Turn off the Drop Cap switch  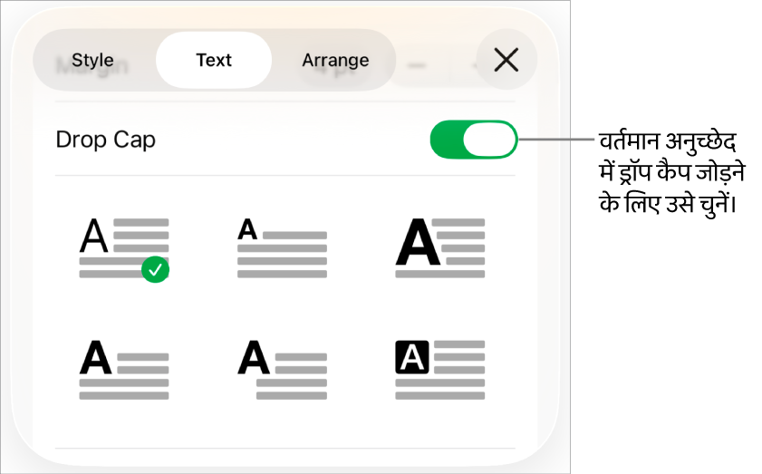coord(473,140)
